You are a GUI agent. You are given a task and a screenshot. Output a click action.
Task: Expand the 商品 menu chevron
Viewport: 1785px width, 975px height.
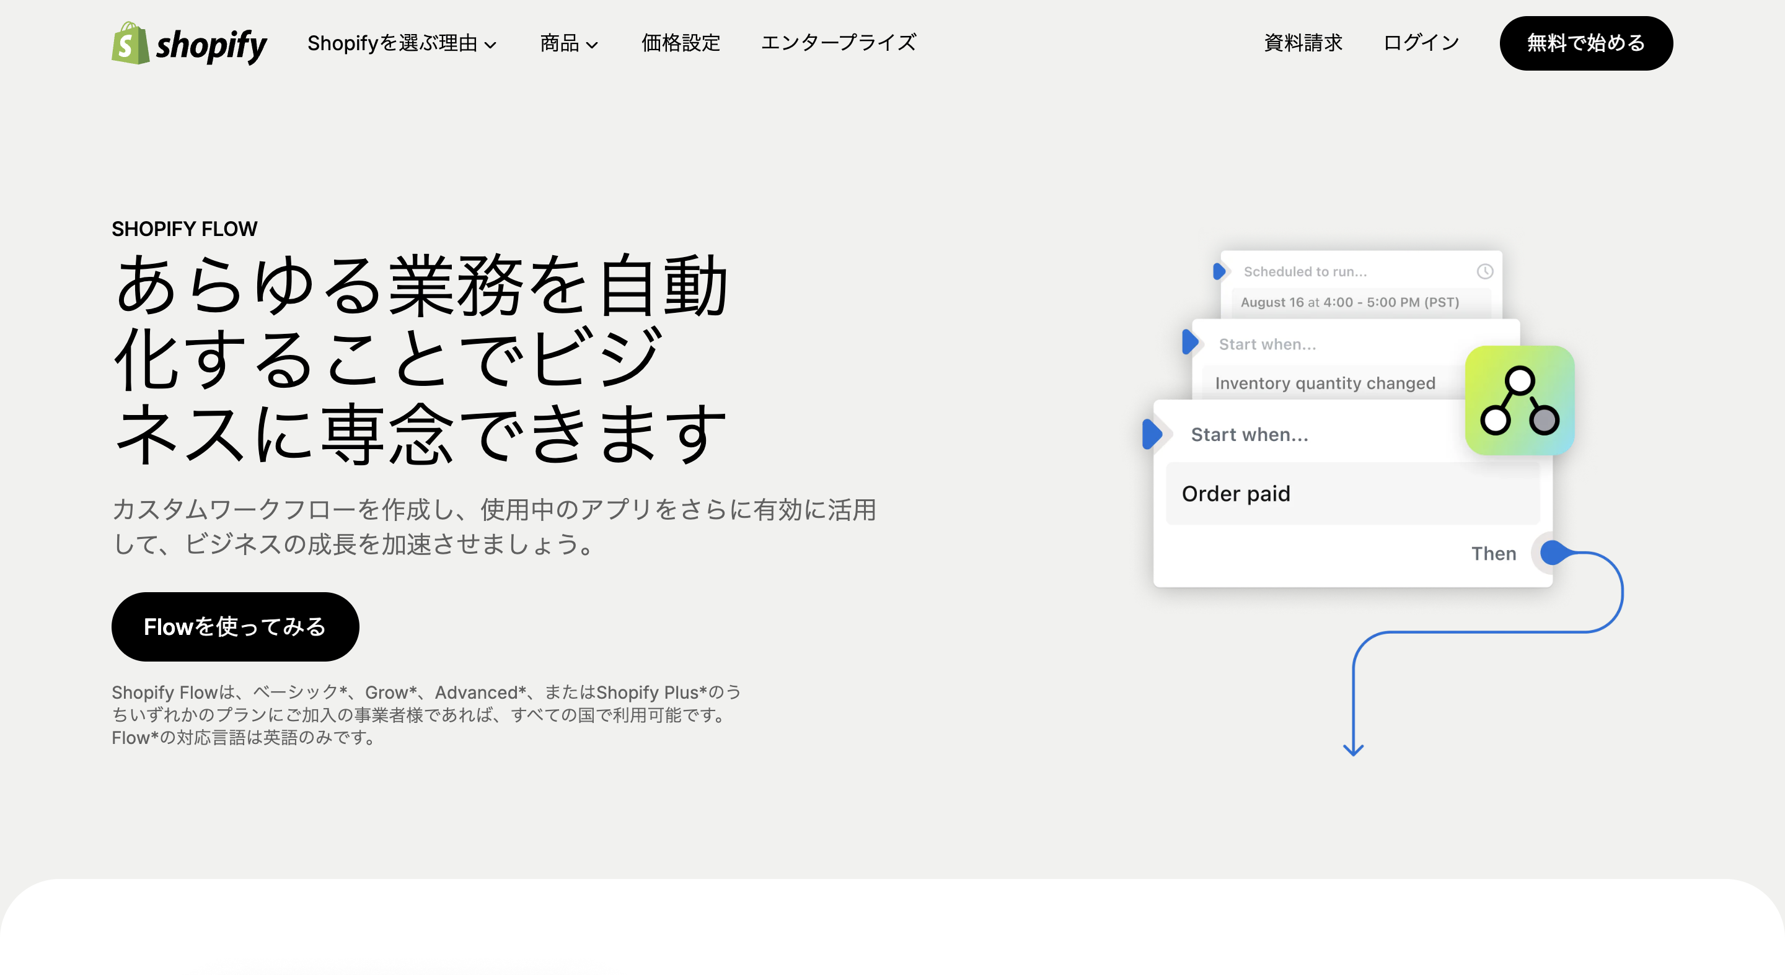click(x=592, y=46)
